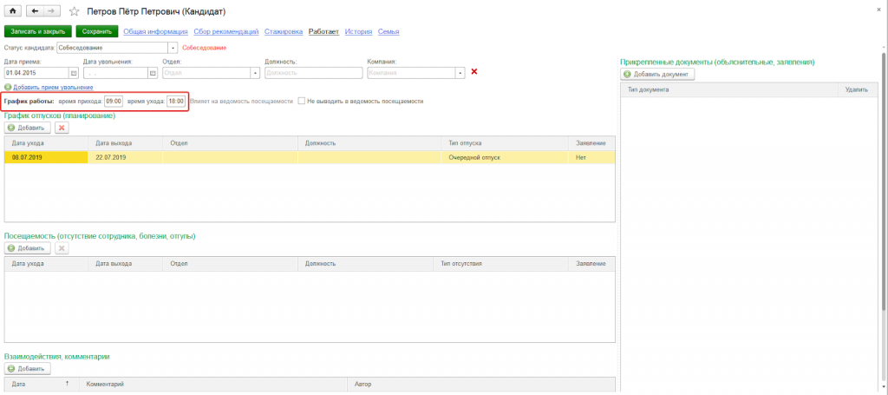888x395 pixels.
Task: Click Тип отсутствия column header
Action: point(500,264)
